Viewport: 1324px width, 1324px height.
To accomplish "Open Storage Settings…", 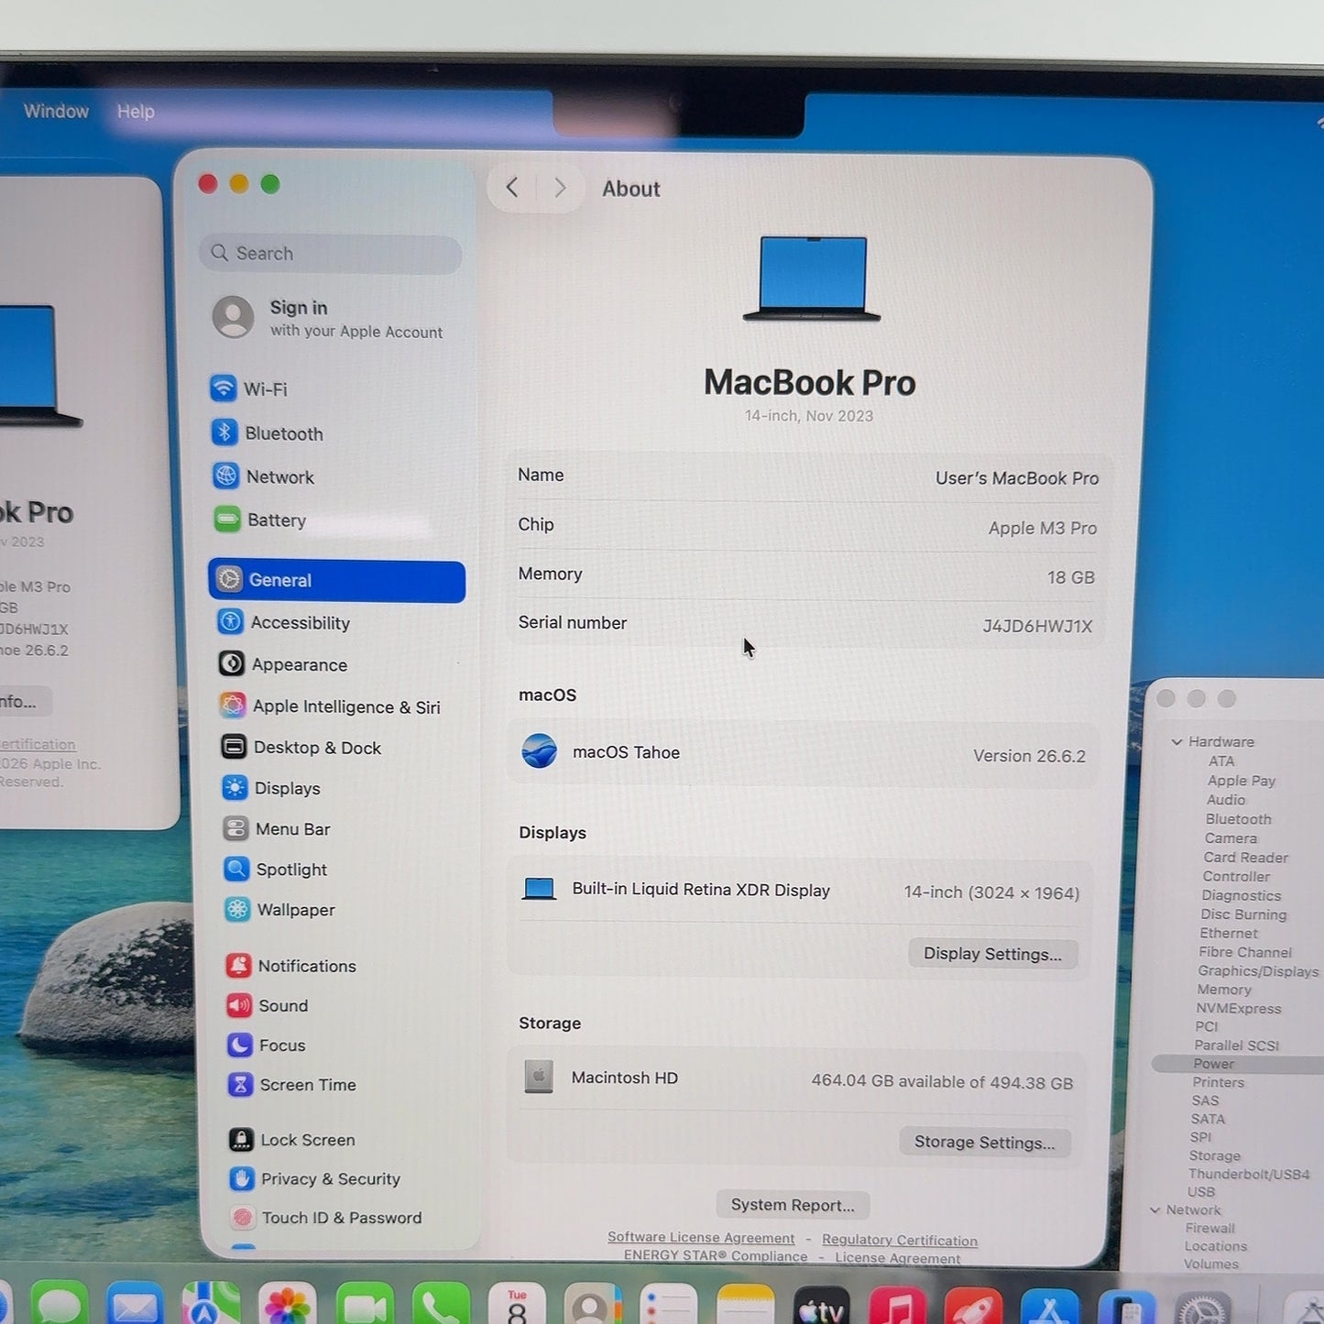I will click(x=984, y=1143).
